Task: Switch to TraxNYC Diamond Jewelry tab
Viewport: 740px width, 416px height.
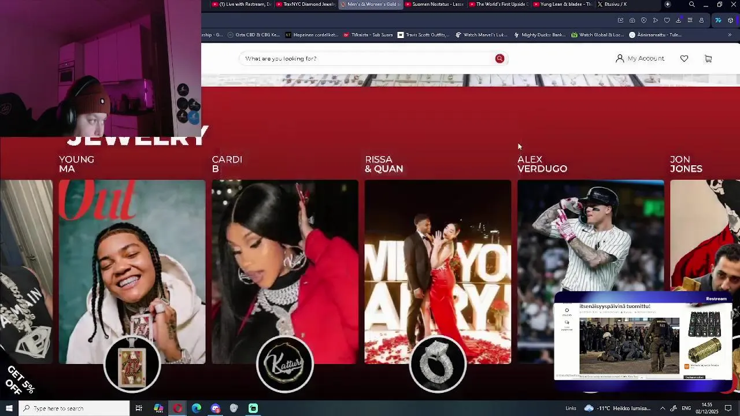Action: [306, 4]
